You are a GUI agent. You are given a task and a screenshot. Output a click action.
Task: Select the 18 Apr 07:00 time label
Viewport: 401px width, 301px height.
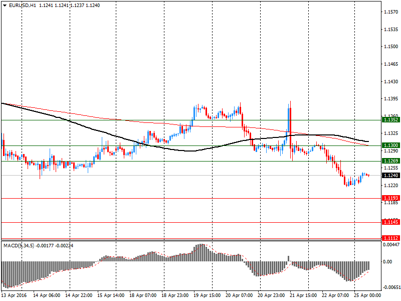point(143,295)
